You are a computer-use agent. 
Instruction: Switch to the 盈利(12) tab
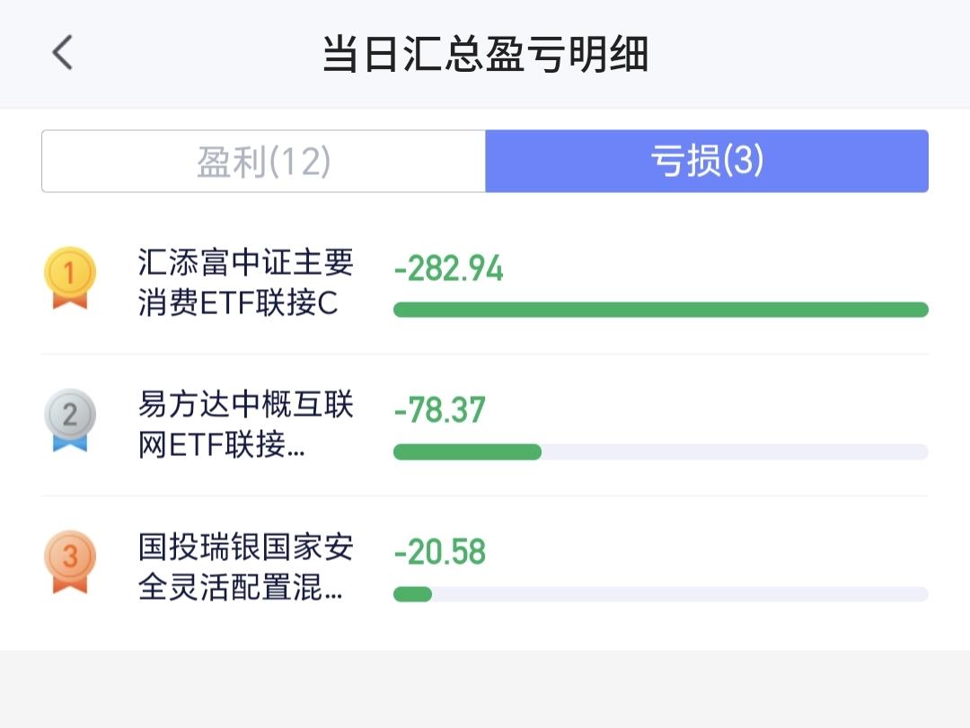(x=263, y=162)
